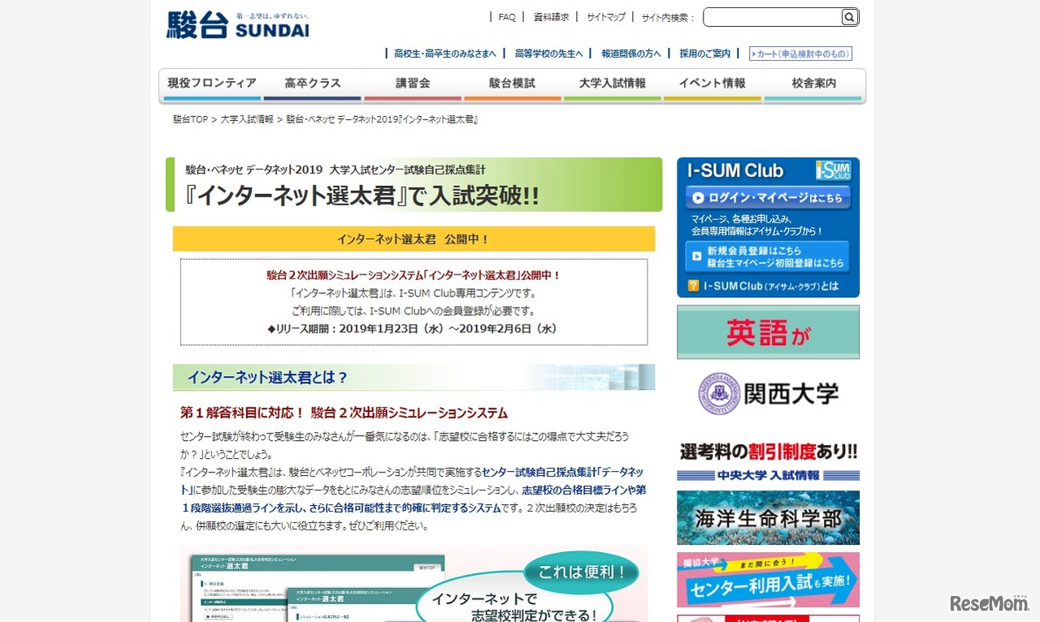Open the サイトマップ link
Screen dimensions: 1040x622
605,16
